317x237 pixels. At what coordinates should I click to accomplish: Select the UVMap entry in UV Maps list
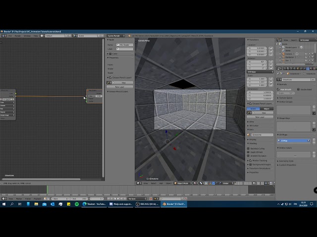click(294, 141)
